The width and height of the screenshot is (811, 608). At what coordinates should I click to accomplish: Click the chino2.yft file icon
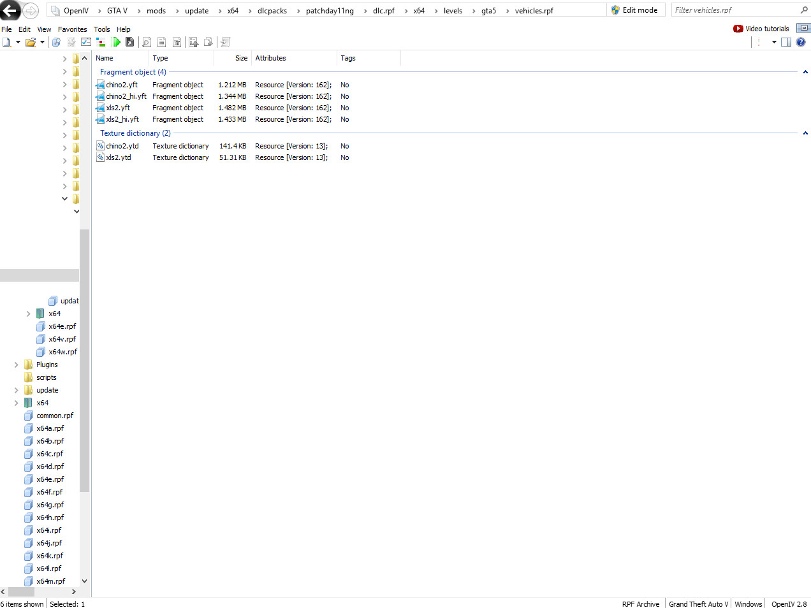pyautogui.click(x=100, y=85)
